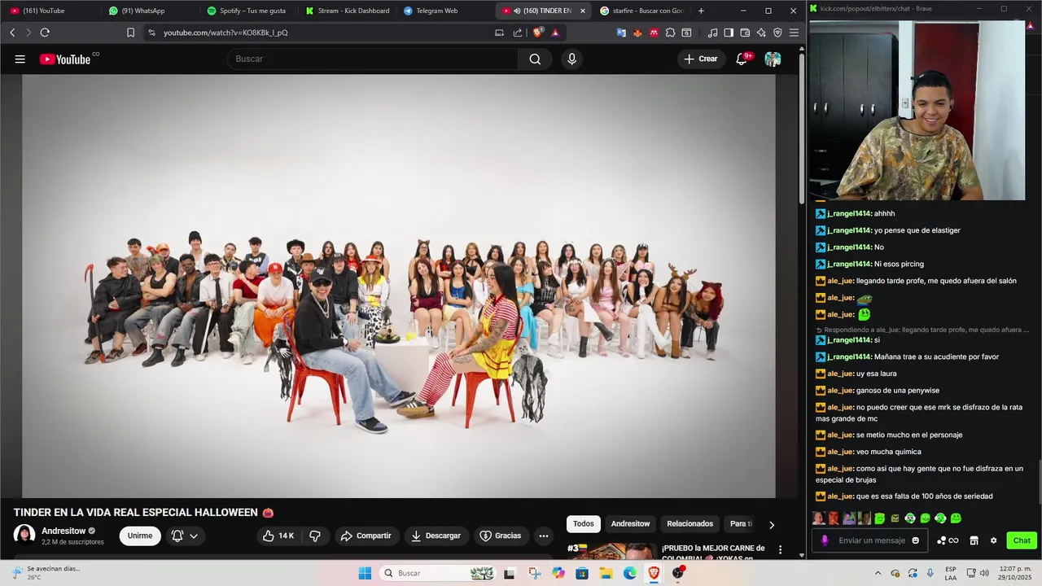Screen dimensions: 1042x586
Task: Go back in the browser
Action: 12,33
